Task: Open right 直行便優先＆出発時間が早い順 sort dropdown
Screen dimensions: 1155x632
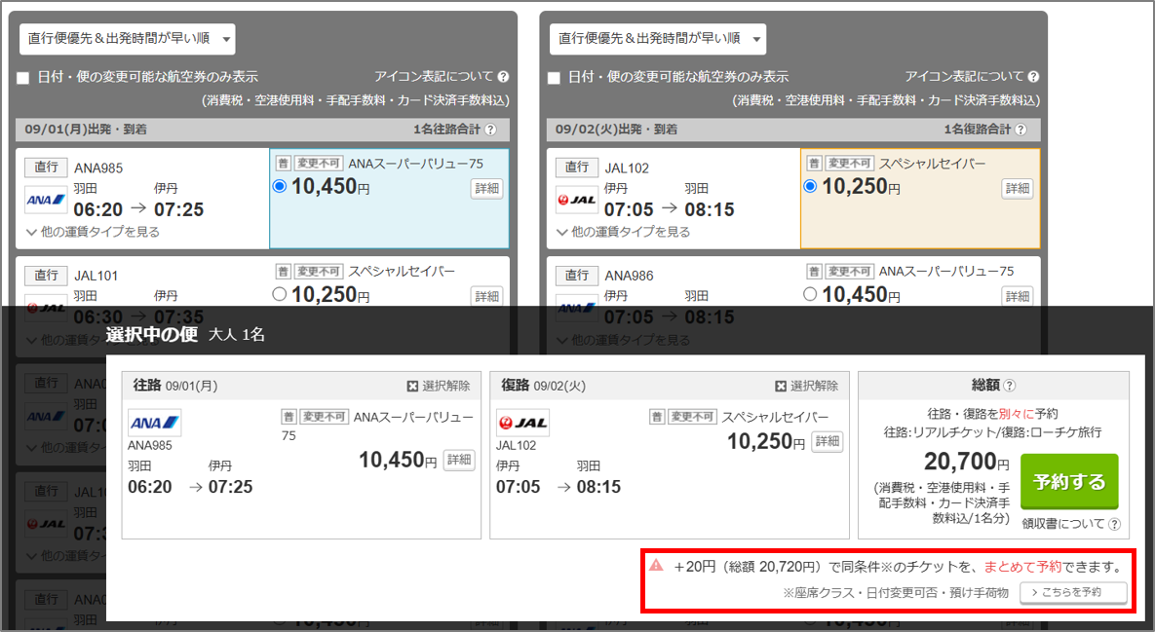Action: point(658,39)
